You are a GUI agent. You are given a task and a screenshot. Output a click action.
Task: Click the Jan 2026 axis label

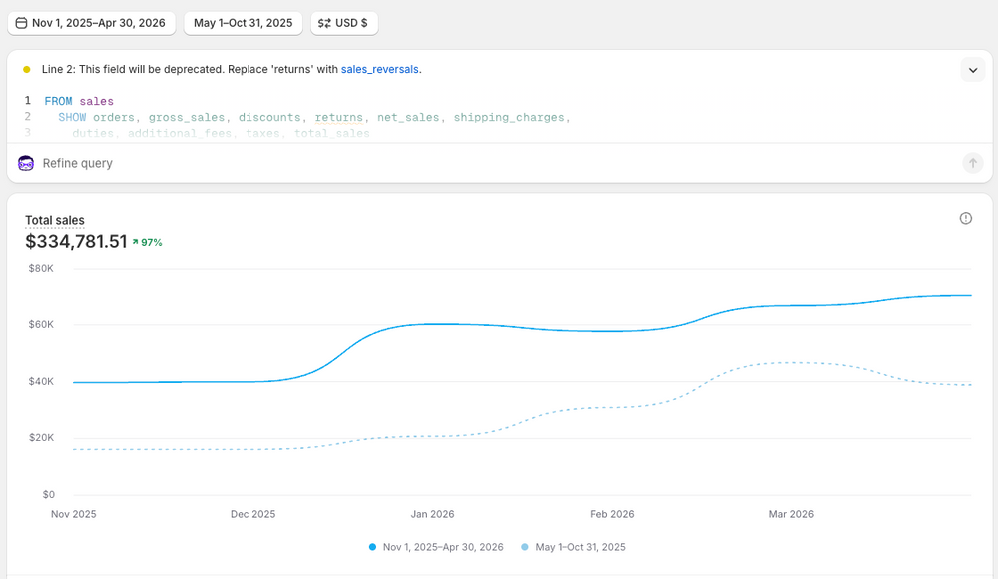point(432,514)
